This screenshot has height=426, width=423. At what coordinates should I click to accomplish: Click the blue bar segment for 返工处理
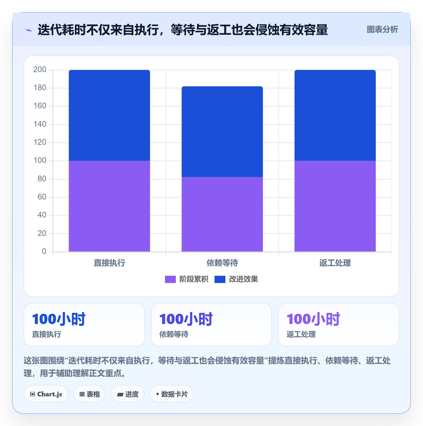pyautogui.click(x=335, y=115)
